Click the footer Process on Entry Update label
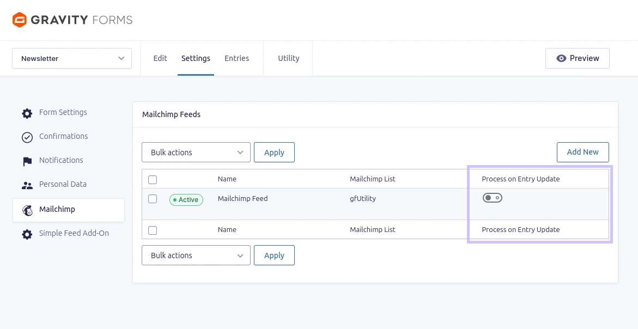 point(521,229)
